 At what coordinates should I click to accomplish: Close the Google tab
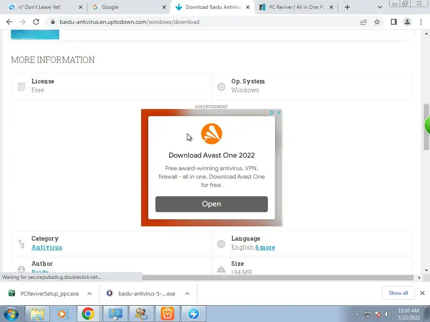tap(164, 8)
